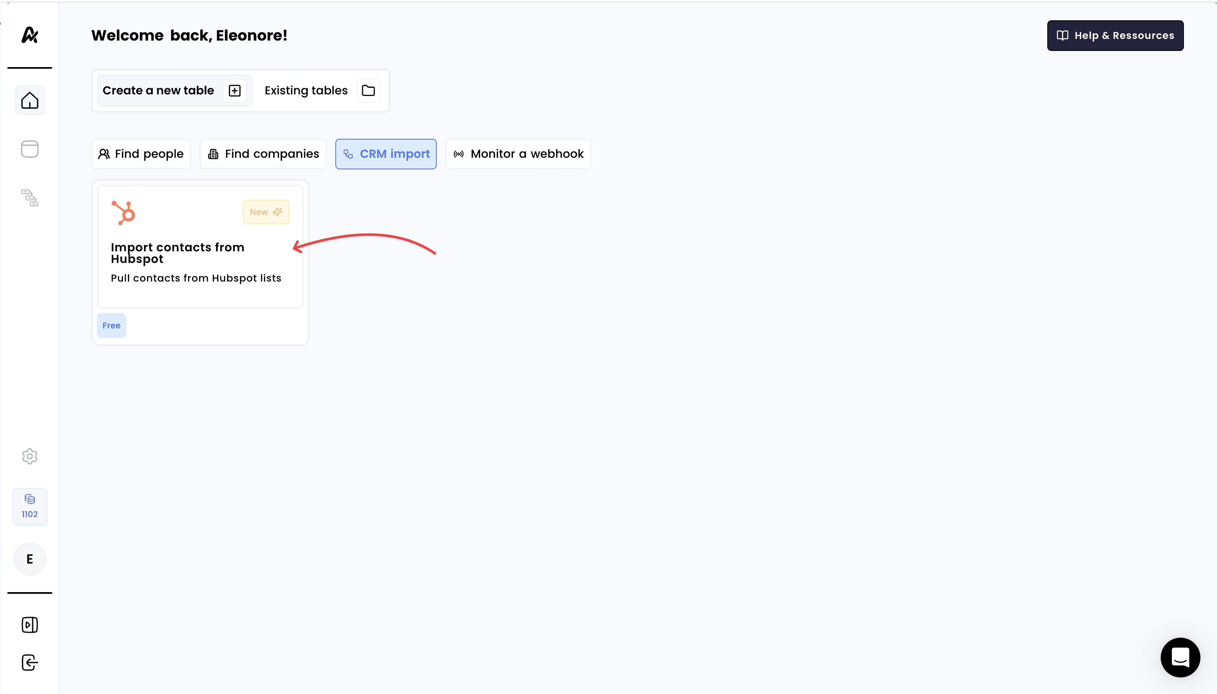This screenshot has width=1217, height=694.
Task: Click the Free badge
Action: (111, 325)
